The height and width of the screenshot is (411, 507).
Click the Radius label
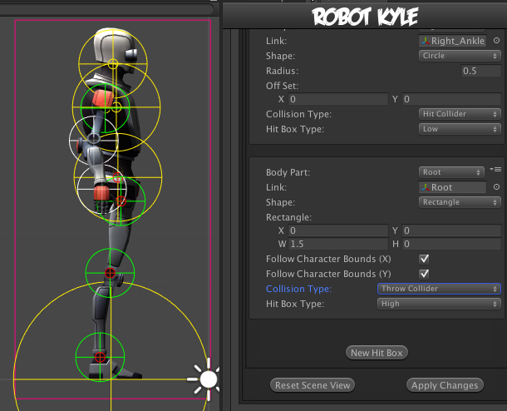click(282, 71)
